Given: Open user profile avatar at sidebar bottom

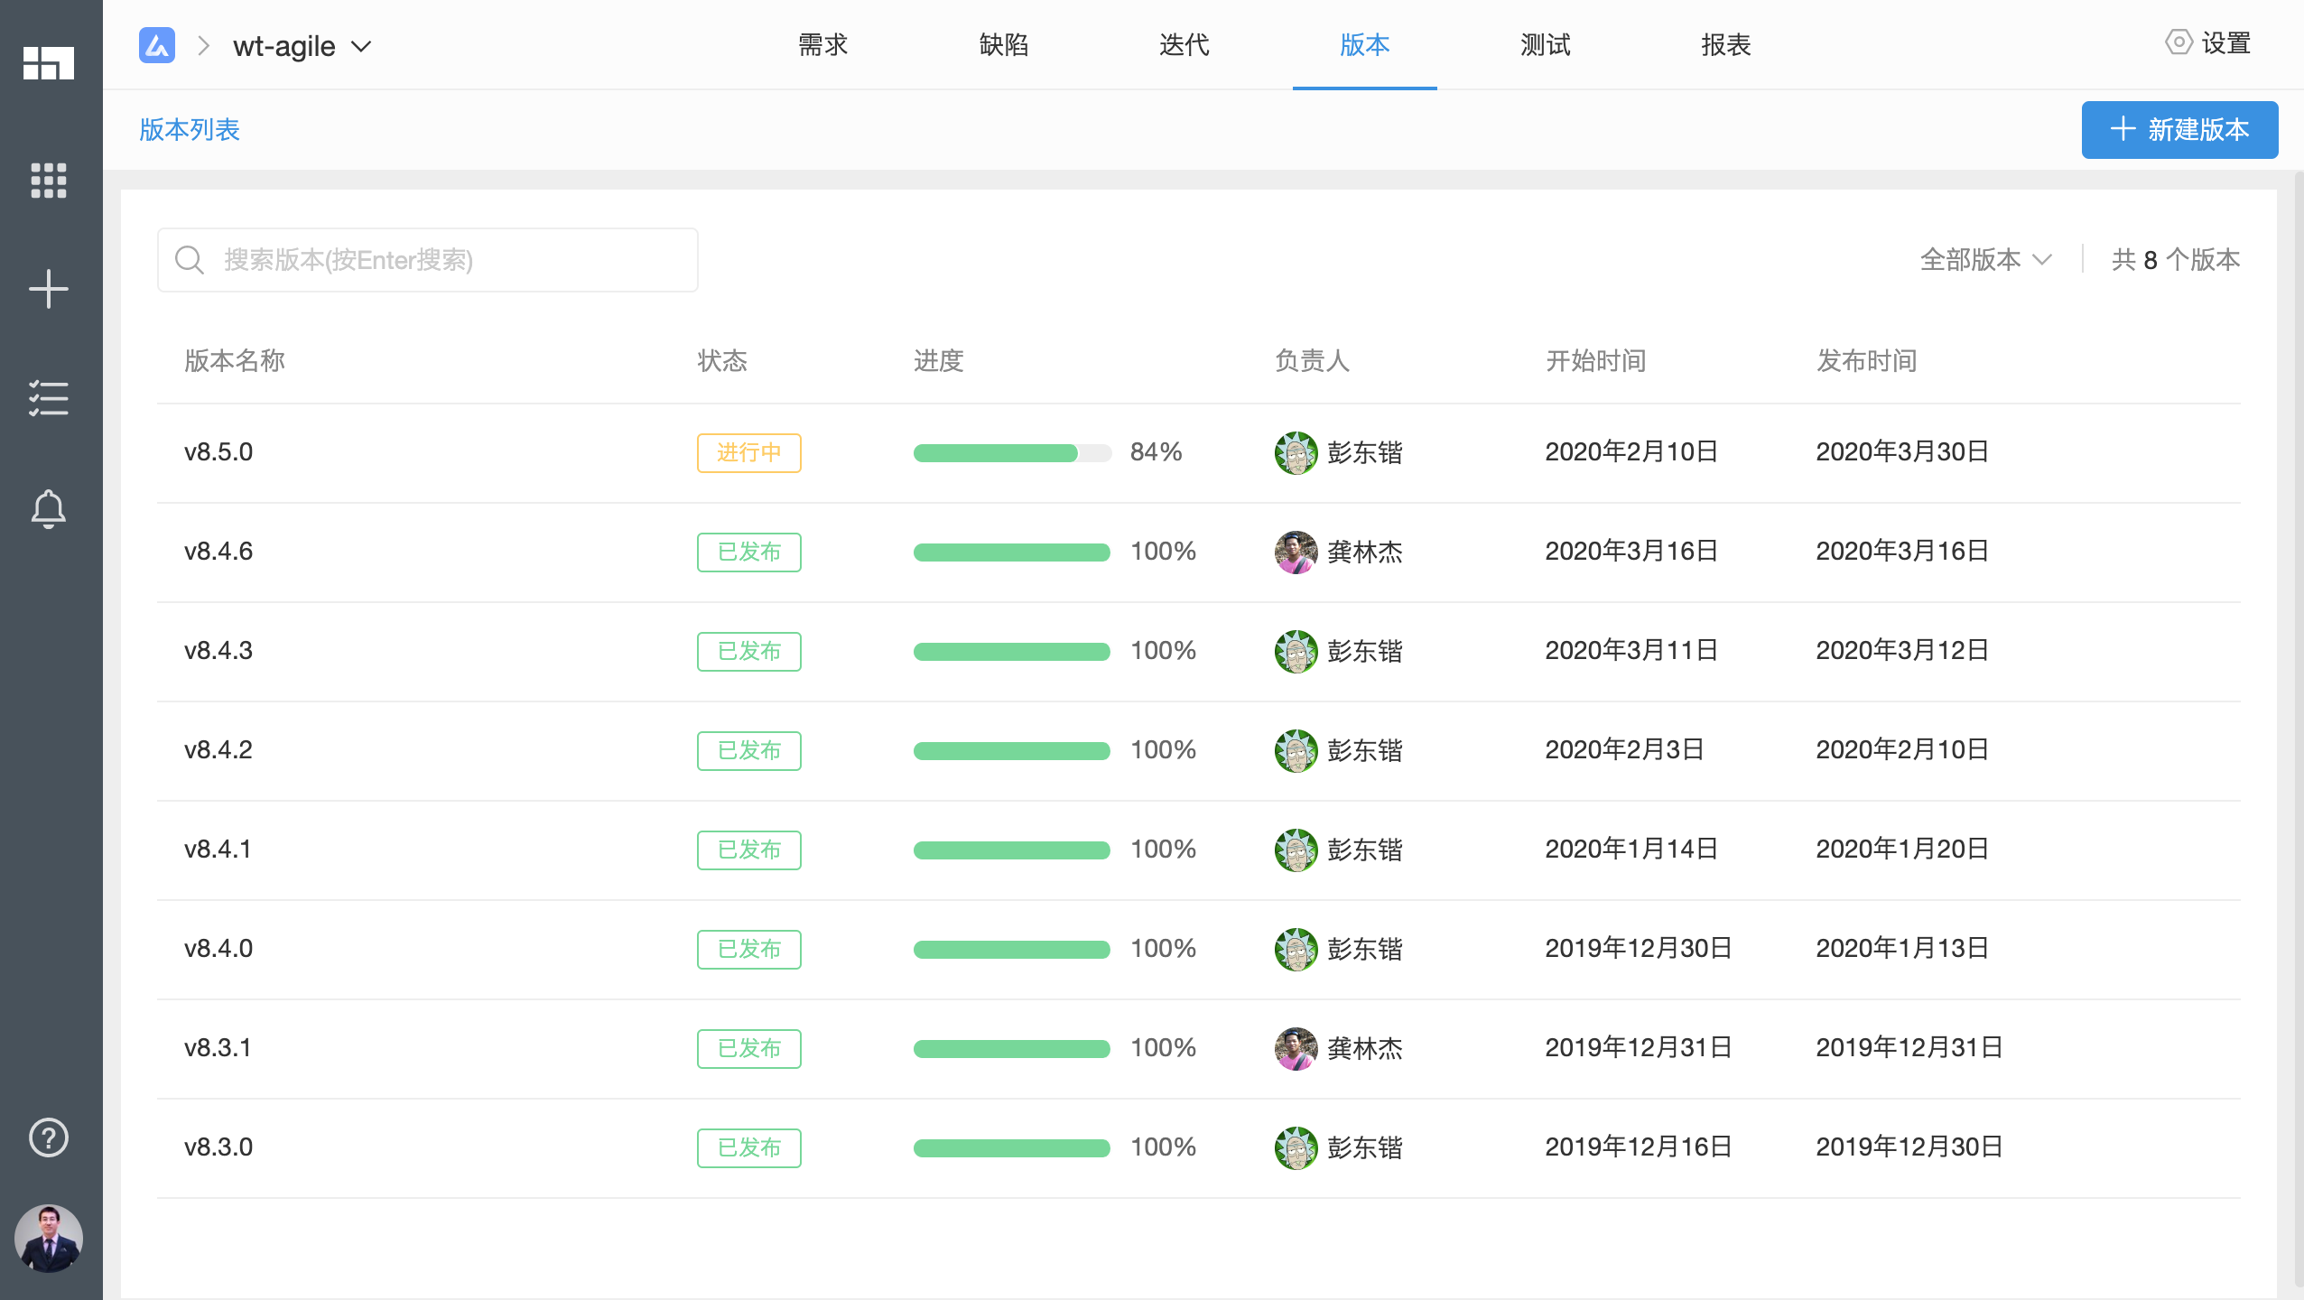Looking at the screenshot, I should pyautogui.click(x=49, y=1239).
